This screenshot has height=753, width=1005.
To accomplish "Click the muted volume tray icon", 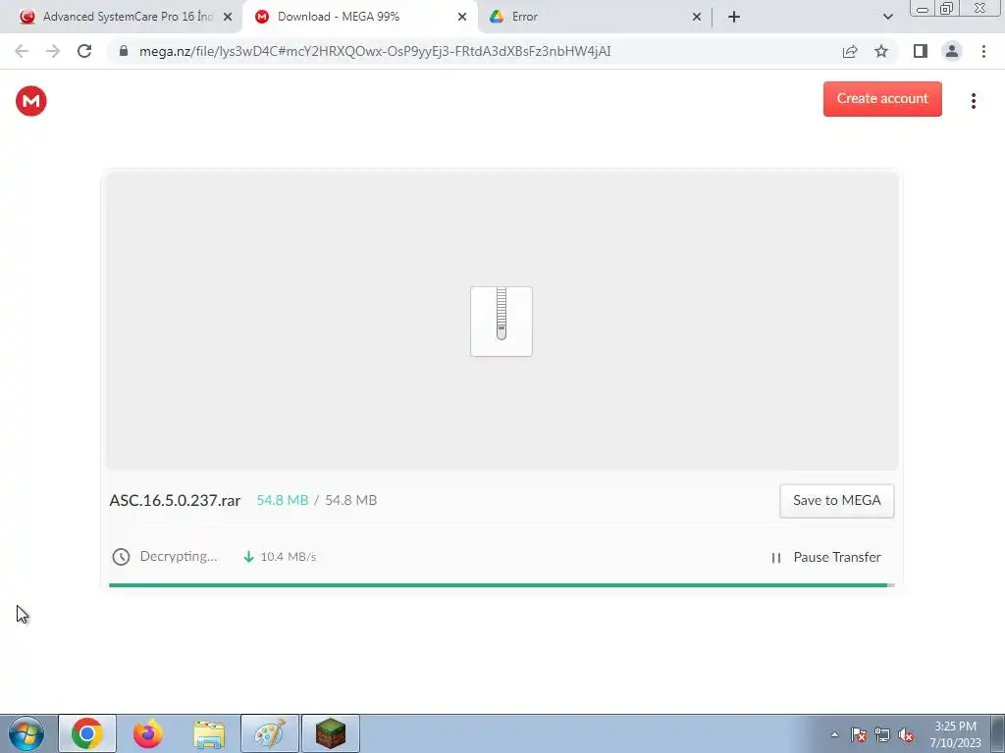I will point(906,734).
